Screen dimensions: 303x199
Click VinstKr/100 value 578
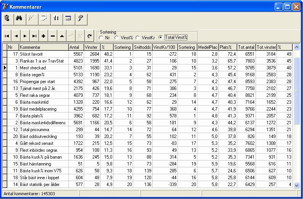tap(165, 116)
